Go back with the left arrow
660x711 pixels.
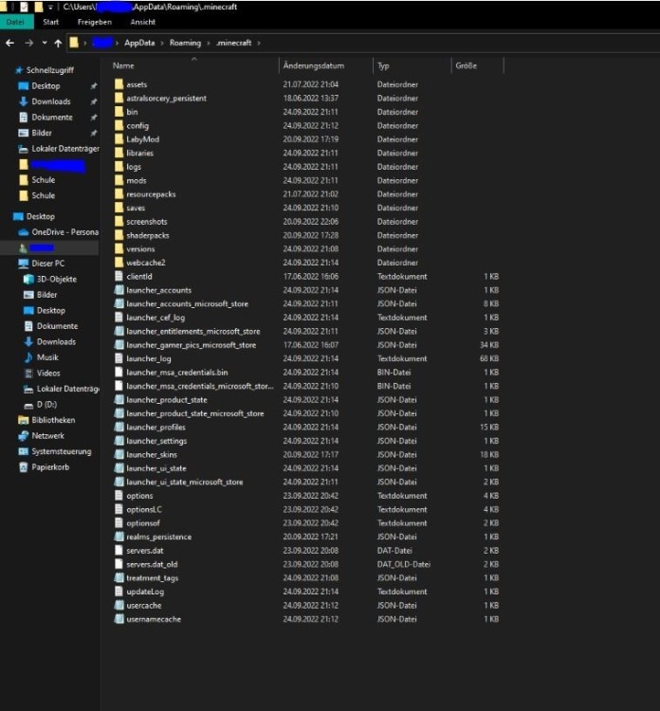pyautogui.click(x=10, y=43)
